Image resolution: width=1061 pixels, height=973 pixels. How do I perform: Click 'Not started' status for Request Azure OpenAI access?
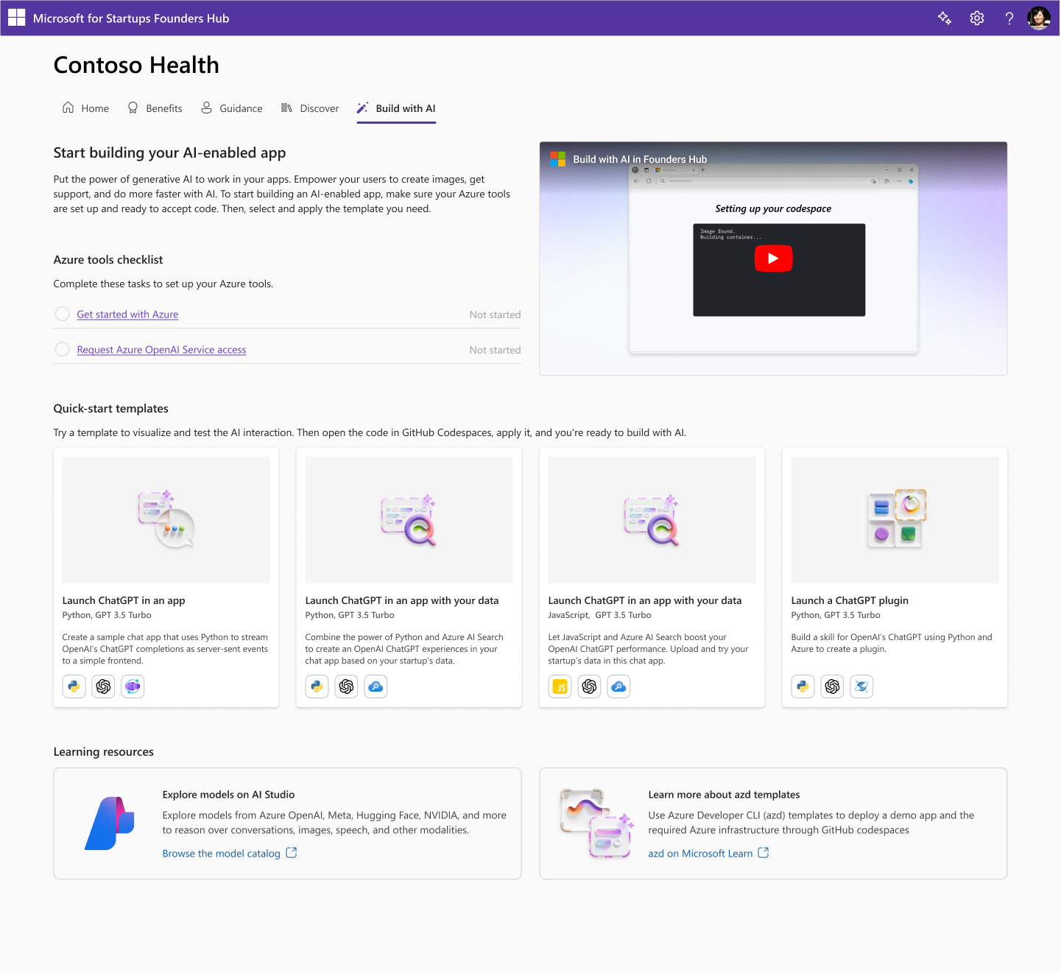click(x=495, y=350)
